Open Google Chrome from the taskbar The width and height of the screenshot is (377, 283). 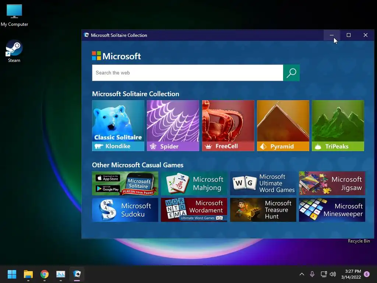45,274
